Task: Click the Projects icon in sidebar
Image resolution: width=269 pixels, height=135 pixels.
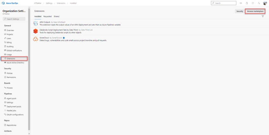Action: [5, 34]
